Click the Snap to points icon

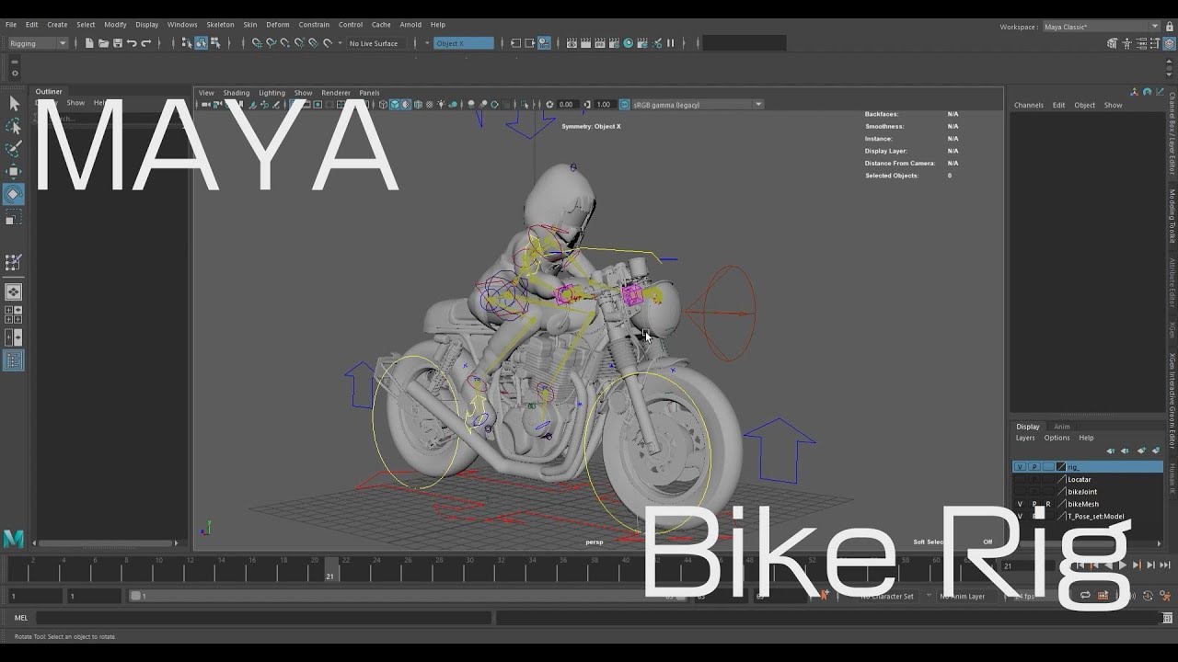284,43
